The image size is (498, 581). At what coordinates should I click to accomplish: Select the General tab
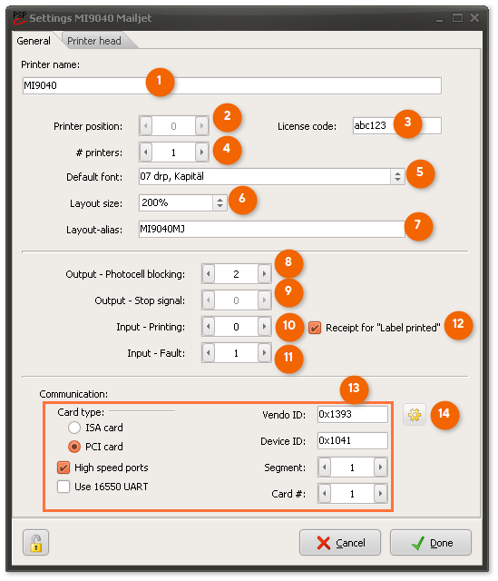point(34,41)
